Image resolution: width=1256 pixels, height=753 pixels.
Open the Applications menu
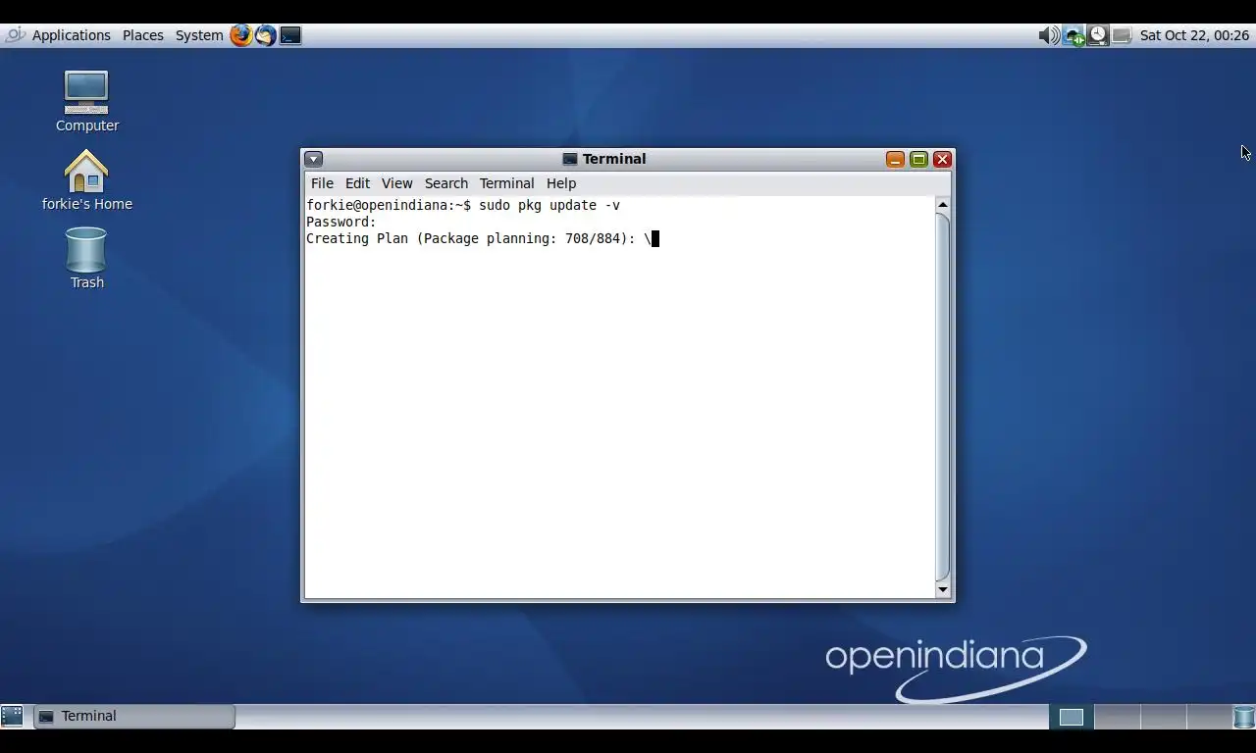[x=71, y=35]
